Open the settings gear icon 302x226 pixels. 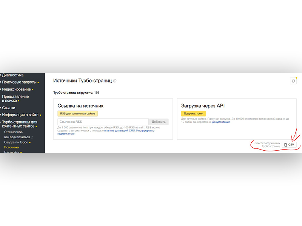click(x=293, y=81)
